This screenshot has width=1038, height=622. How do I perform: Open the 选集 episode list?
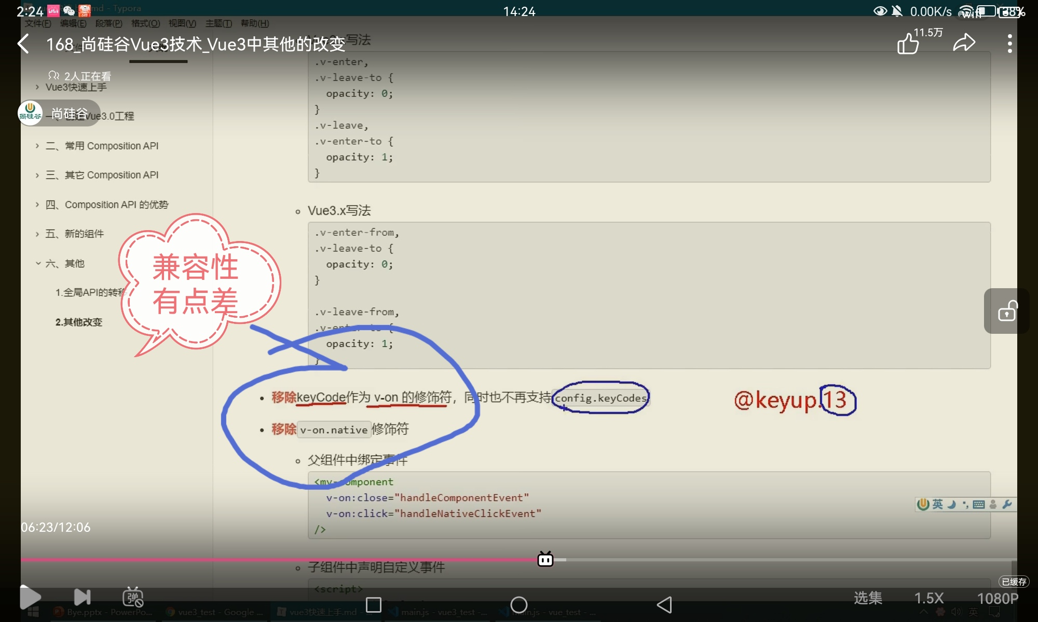coord(868,598)
